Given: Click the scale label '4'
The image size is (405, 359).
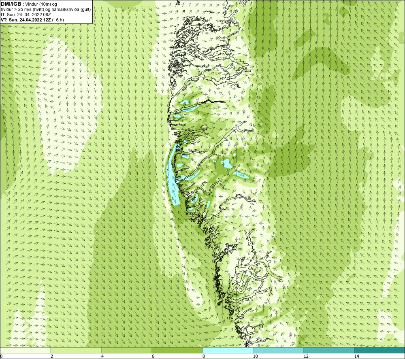Looking at the screenshot, I should [102, 356].
